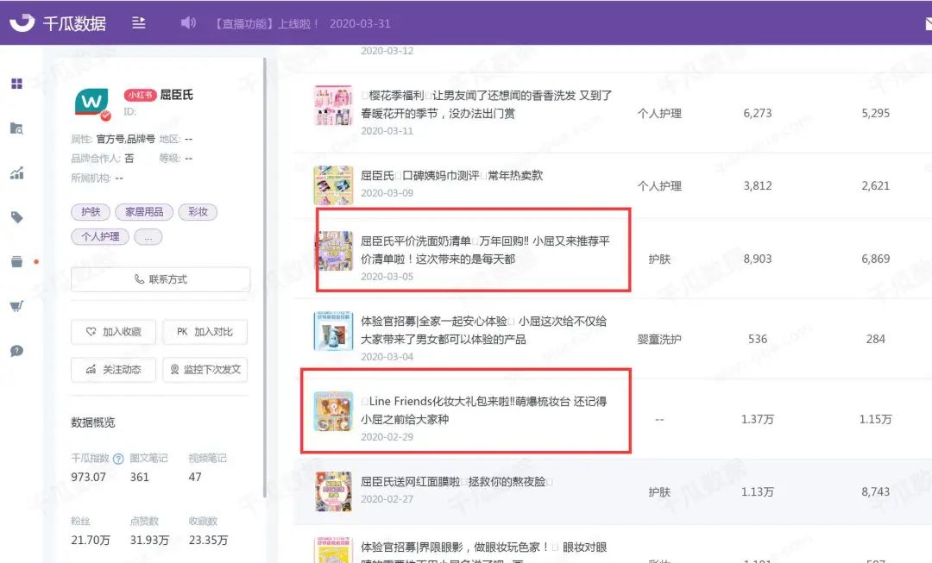Open the Line Friends化妆大礼包来啦 note title
The width and height of the screenshot is (932, 563).
click(484, 410)
